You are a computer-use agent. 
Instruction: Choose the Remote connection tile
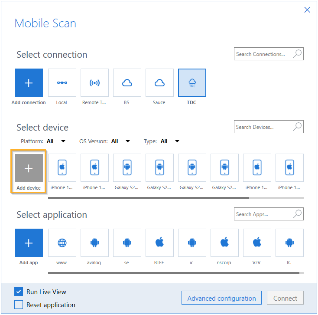pyautogui.click(x=94, y=83)
